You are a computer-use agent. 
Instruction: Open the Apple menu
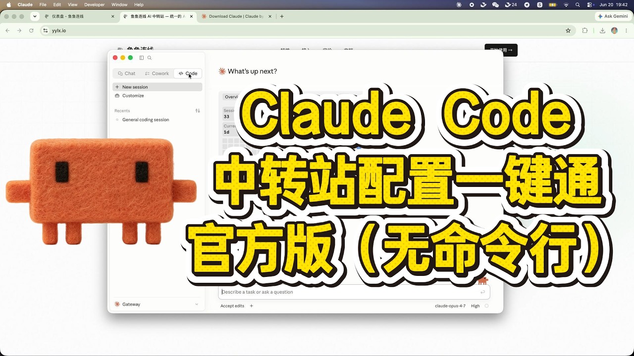pyautogui.click(x=8, y=4)
